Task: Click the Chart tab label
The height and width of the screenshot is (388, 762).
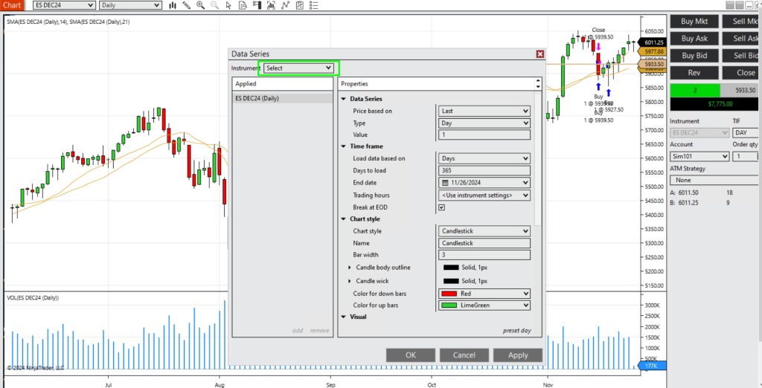Action: click(x=12, y=5)
